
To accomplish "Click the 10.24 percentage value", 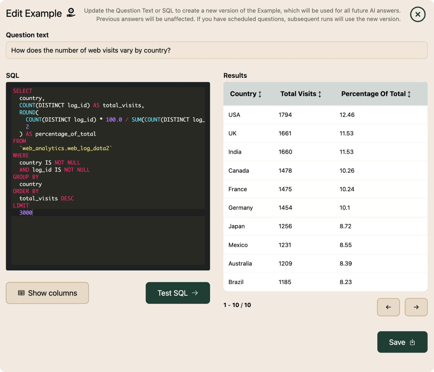I will [347, 189].
